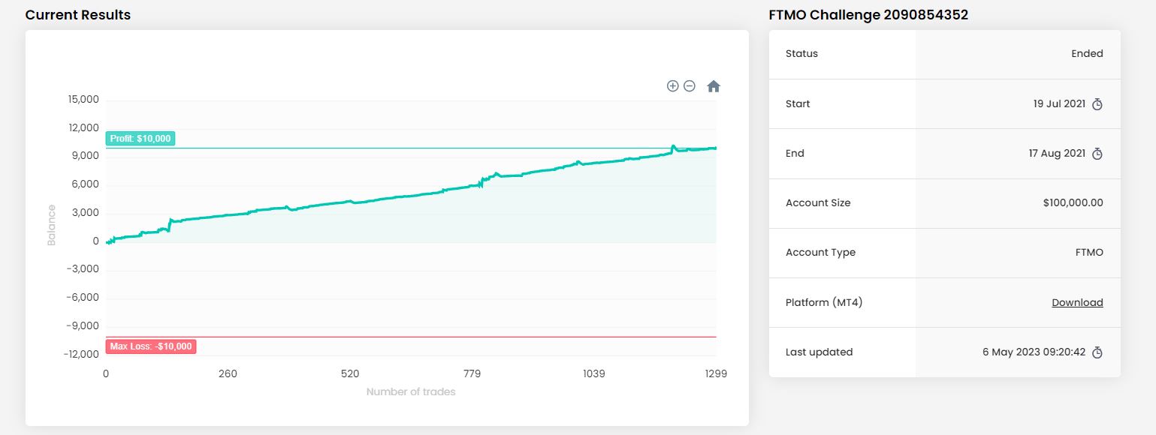1156x435 pixels.
Task: Click the 19 Jul 2021 start date
Action: [x=1059, y=104]
